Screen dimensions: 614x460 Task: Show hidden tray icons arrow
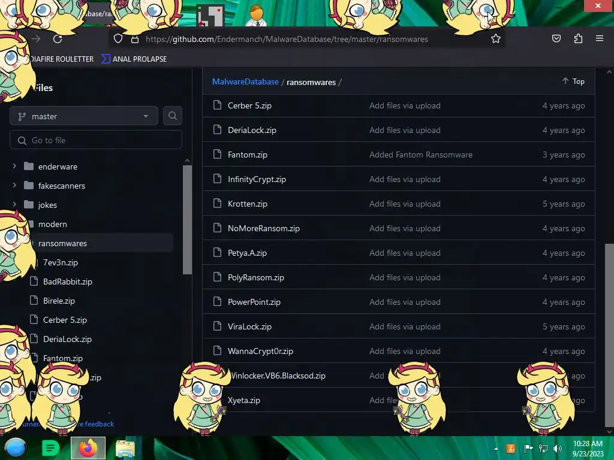pyautogui.click(x=496, y=449)
